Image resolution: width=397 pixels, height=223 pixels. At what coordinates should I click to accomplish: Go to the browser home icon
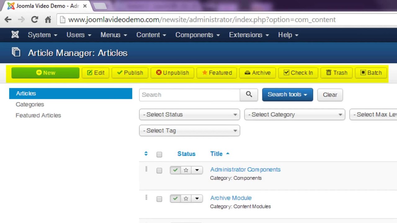[x=48, y=20]
